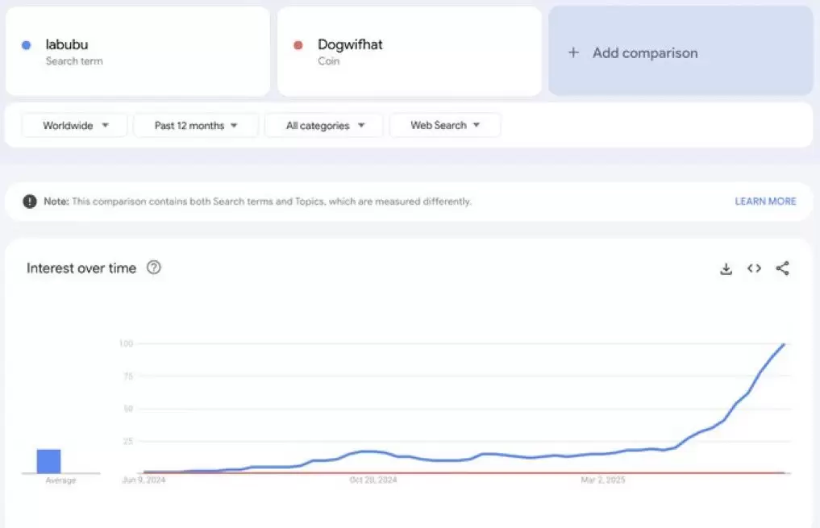820x528 pixels.
Task: Select the Dogwifhat coin term card
Action: 409,52
